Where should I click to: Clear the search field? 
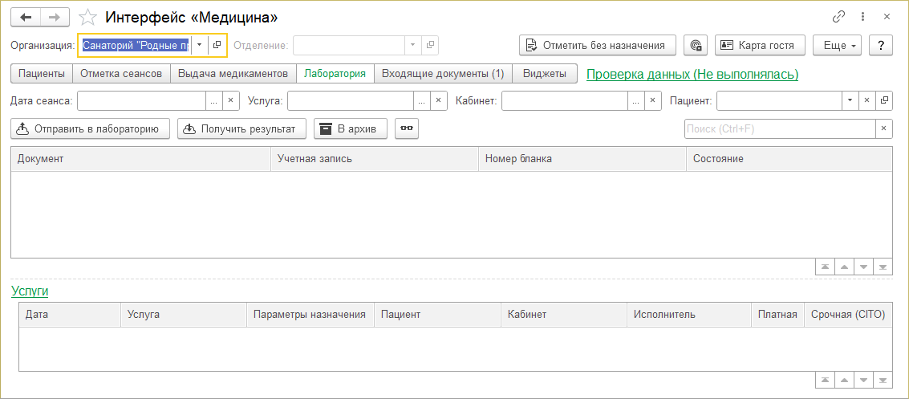click(883, 128)
